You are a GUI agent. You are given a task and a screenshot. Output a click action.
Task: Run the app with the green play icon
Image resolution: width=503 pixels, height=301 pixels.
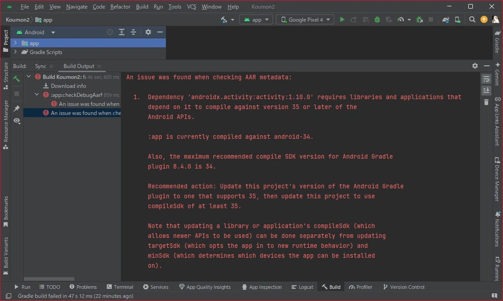pyautogui.click(x=342, y=19)
